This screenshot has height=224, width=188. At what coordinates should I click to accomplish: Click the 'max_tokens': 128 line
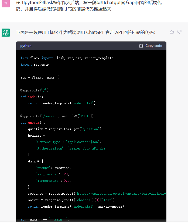[x=52, y=174]
